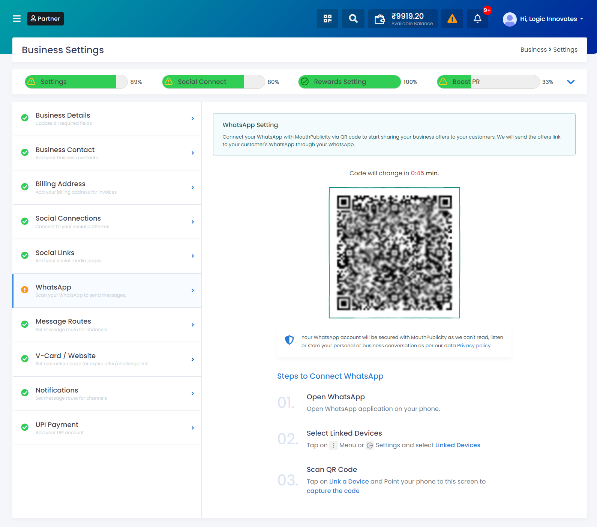The height and width of the screenshot is (527, 597).
Task: Expand progress section with down chevron
Action: pos(571,82)
